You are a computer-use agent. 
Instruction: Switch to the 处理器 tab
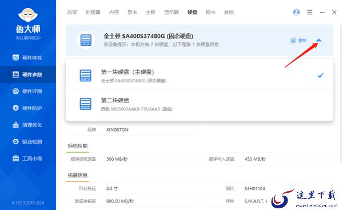coord(93,12)
